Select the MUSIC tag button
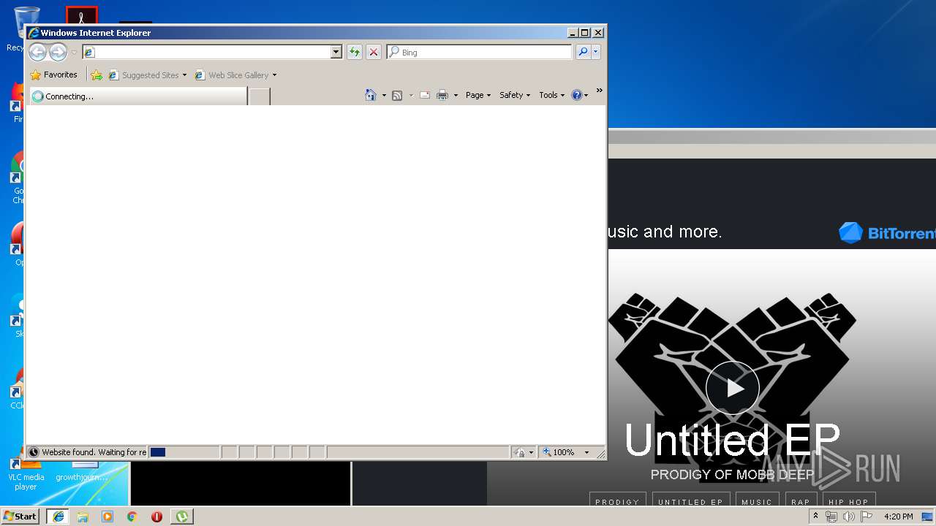Screen dimensions: 936x526 pyautogui.click(x=757, y=502)
